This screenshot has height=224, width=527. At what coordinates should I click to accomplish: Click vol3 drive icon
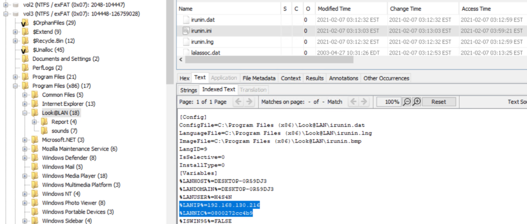pyautogui.click(x=15, y=14)
